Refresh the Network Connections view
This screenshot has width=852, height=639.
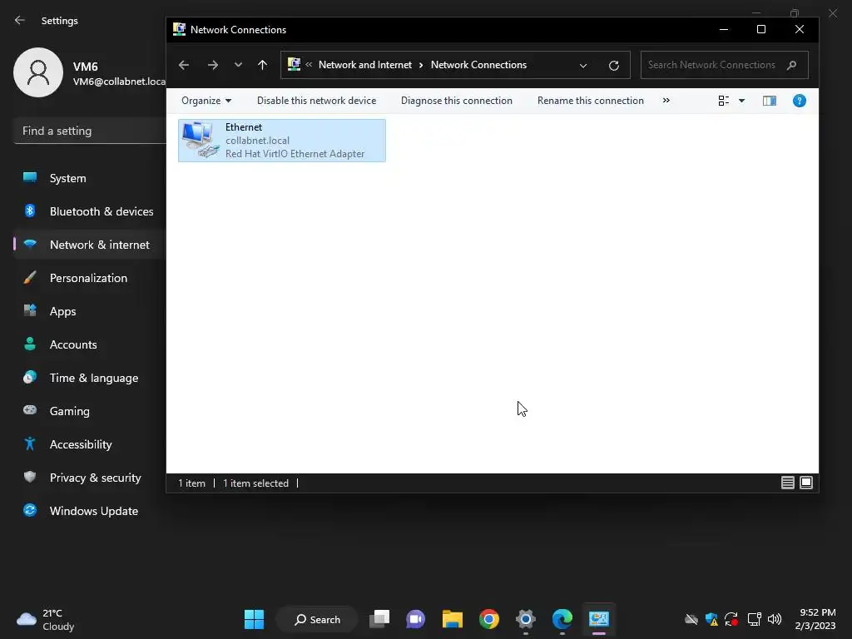coord(614,65)
